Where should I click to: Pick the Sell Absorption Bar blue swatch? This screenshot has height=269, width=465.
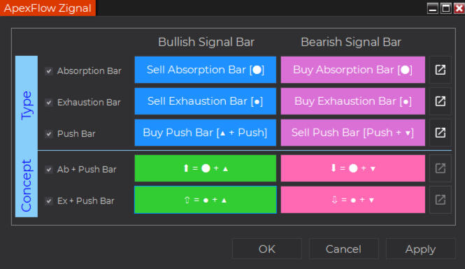205,70
